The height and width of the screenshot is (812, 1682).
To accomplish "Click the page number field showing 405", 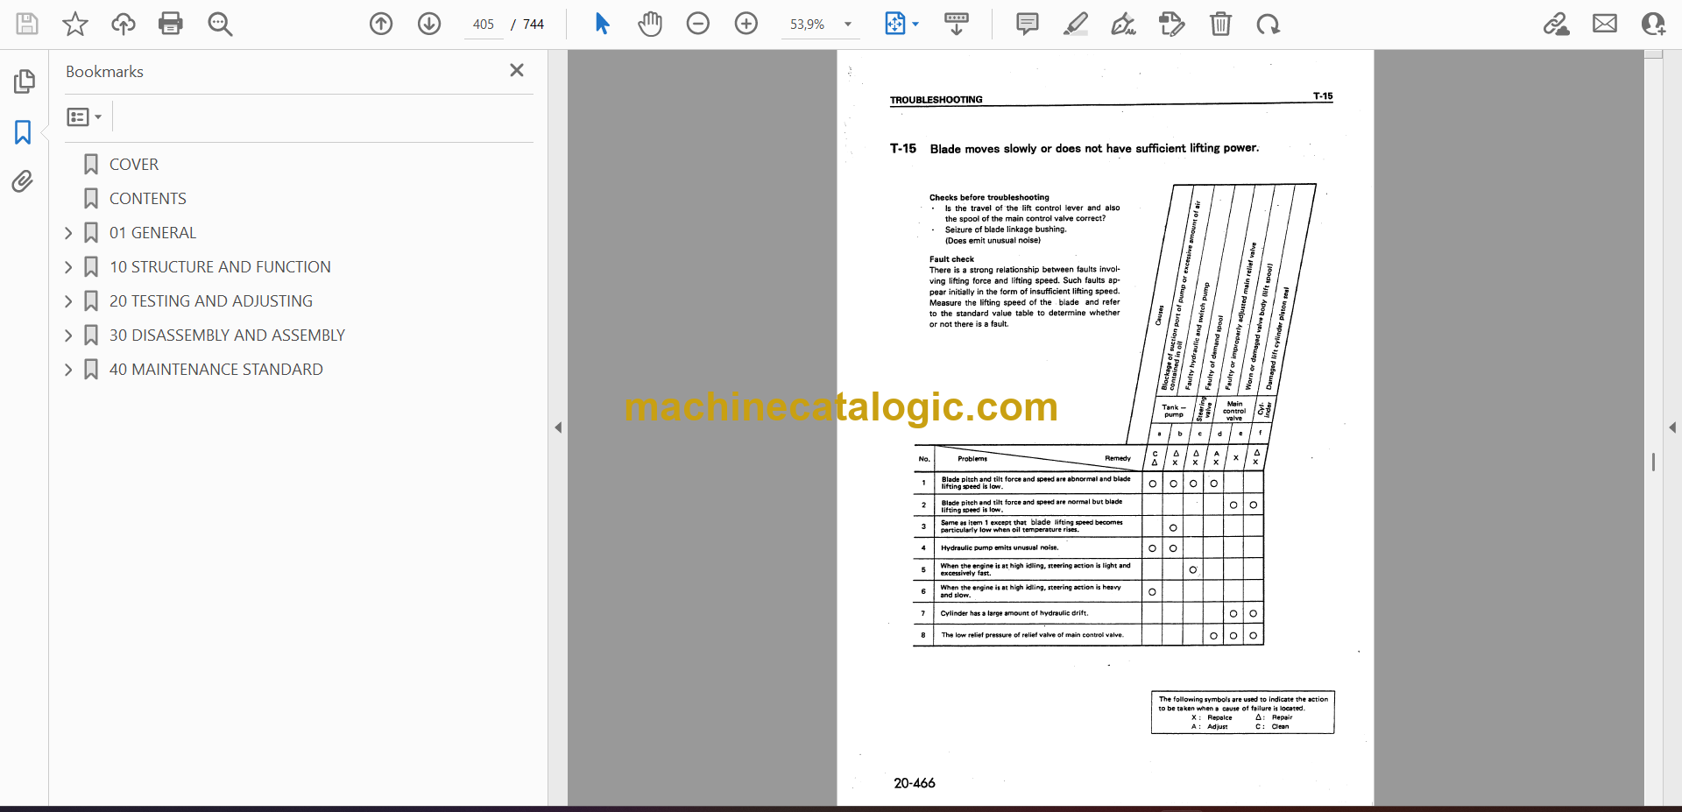I will (484, 25).
